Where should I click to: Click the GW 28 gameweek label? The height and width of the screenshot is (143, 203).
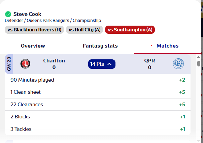(9, 64)
